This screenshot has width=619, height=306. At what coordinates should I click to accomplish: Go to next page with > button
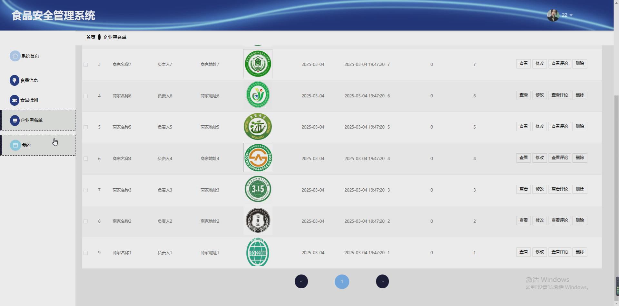(382, 282)
